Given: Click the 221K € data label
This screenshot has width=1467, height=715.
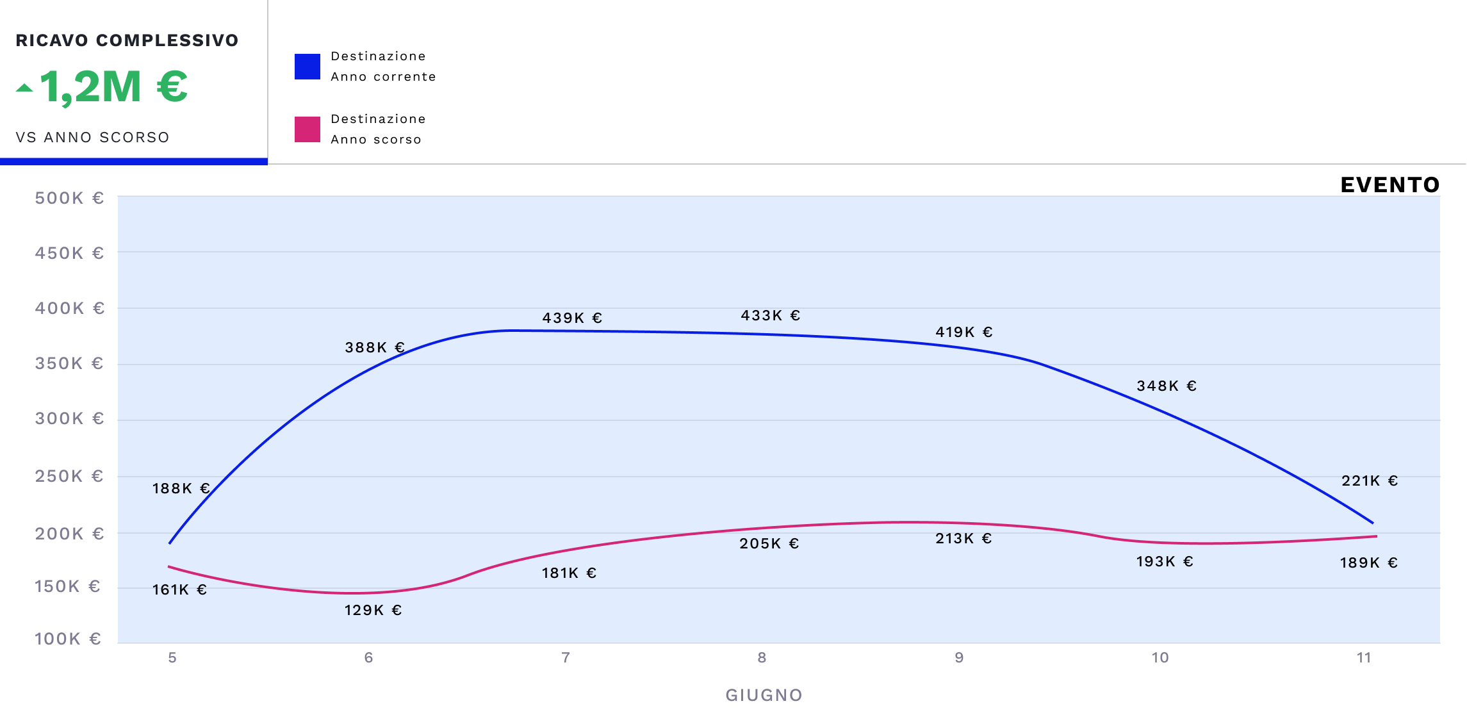Looking at the screenshot, I should [x=1370, y=481].
